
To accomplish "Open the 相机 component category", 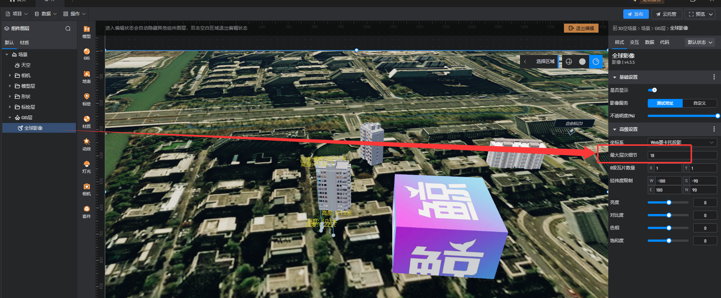I will 86,190.
